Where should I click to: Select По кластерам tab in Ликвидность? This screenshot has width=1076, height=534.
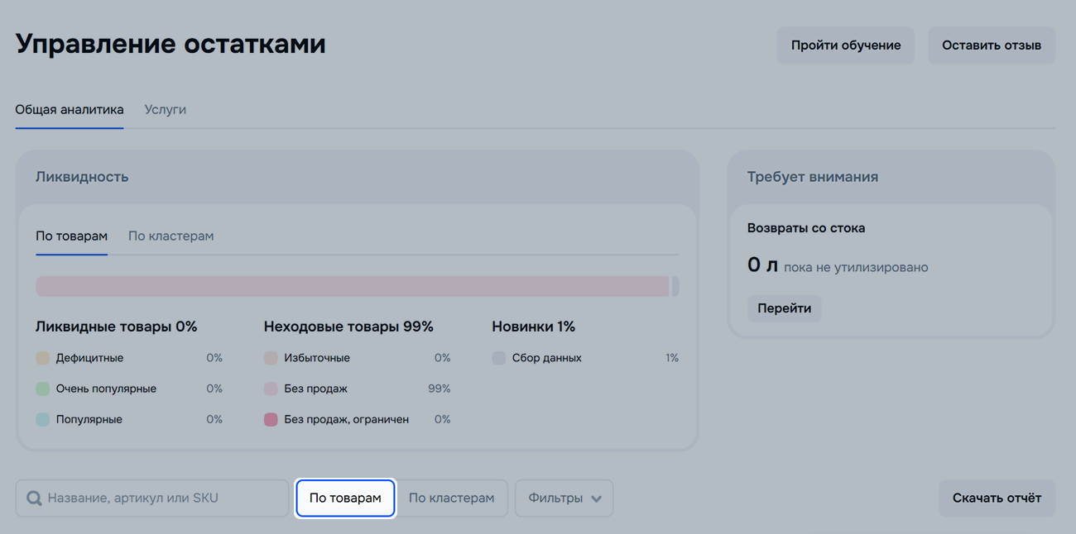(x=171, y=236)
